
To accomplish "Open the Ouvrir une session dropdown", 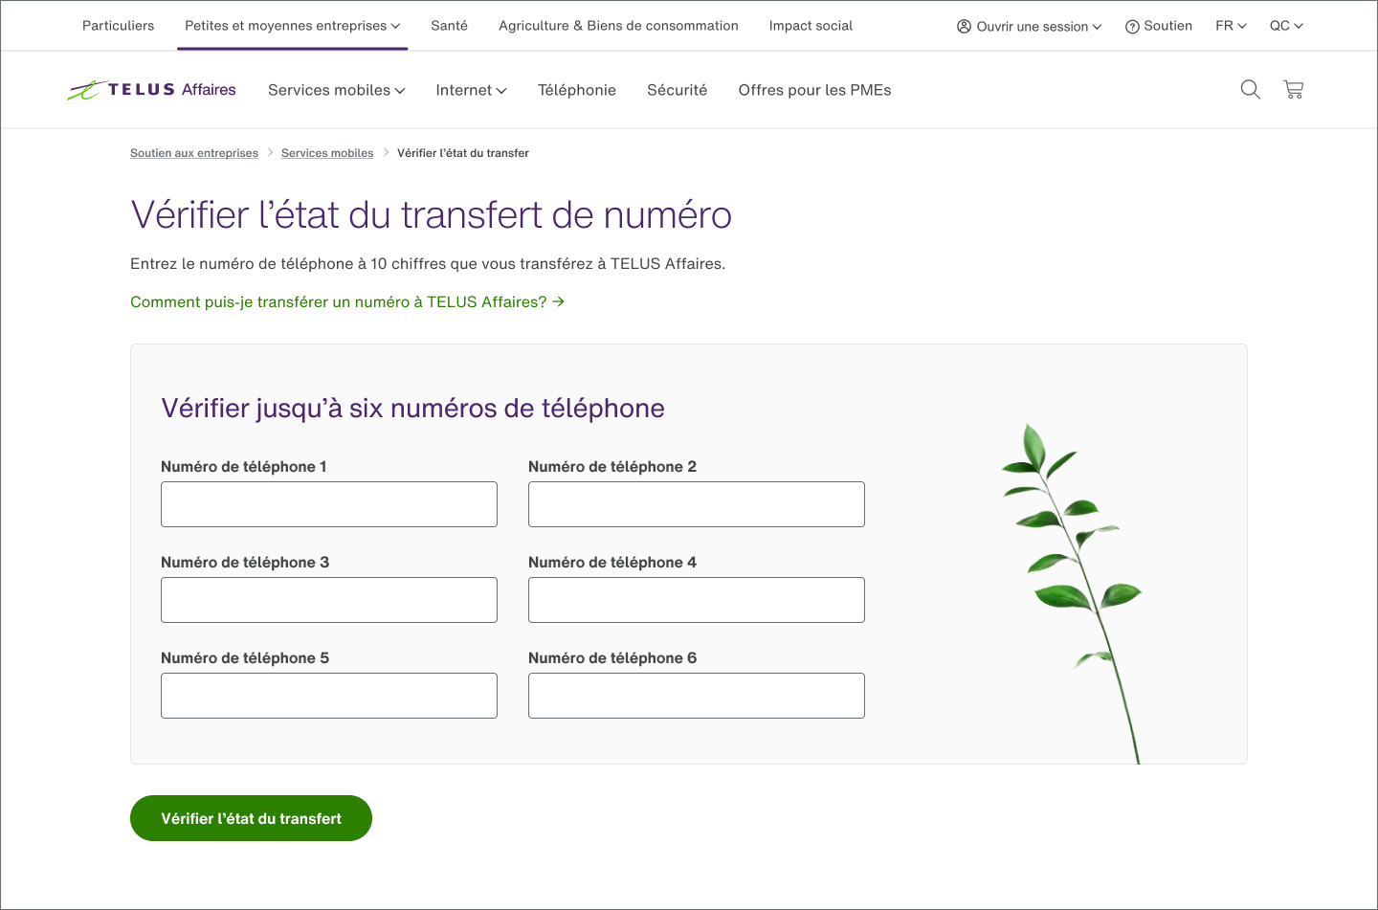I will click(x=1030, y=26).
